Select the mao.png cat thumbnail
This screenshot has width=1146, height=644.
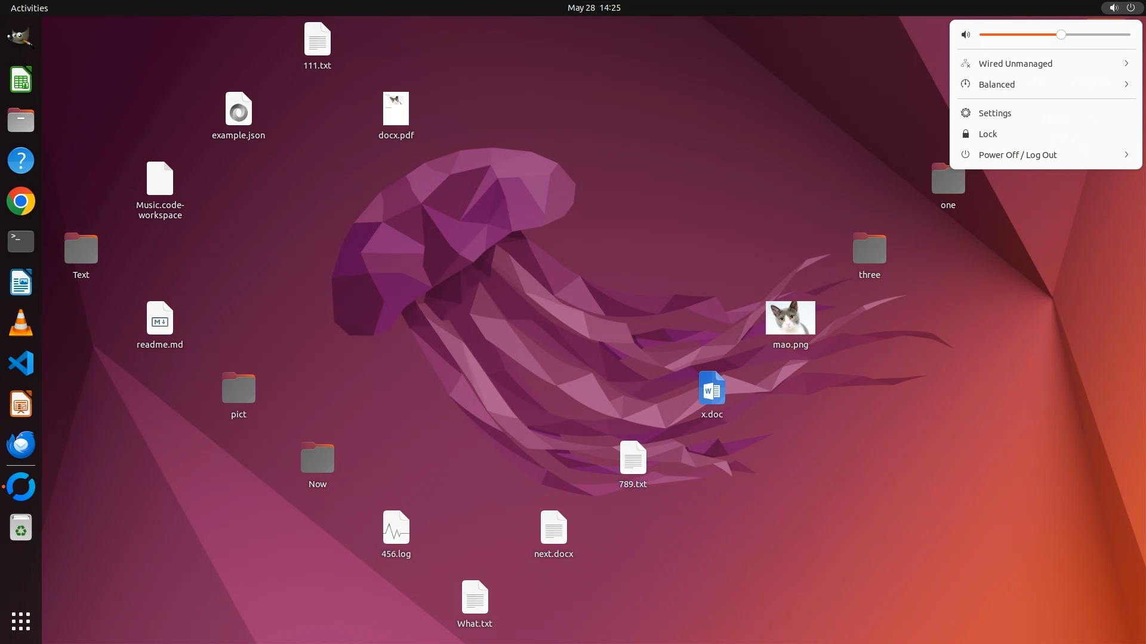point(790,318)
